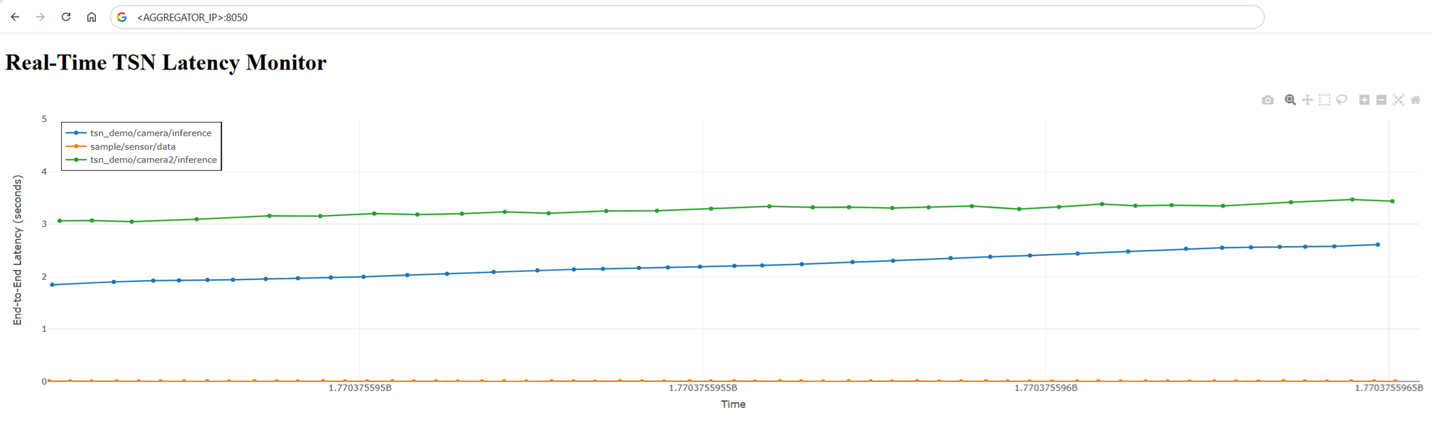Hide the sample/sensor/data series via the legend
This screenshot has height=424, width=1432.
coord(132,147)
